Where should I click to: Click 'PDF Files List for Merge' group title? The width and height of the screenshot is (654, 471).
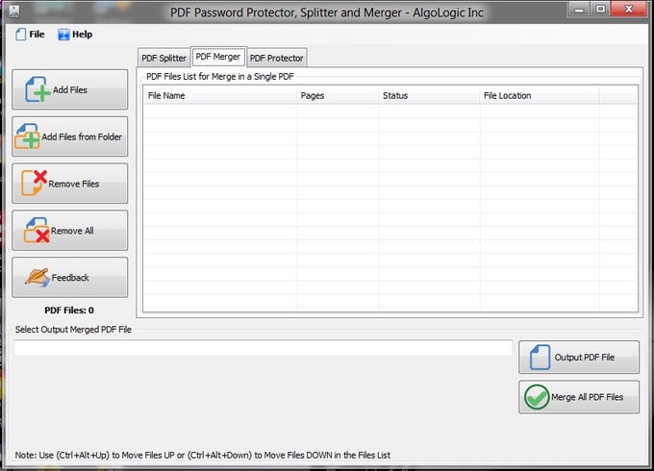[x=220, y=77]
